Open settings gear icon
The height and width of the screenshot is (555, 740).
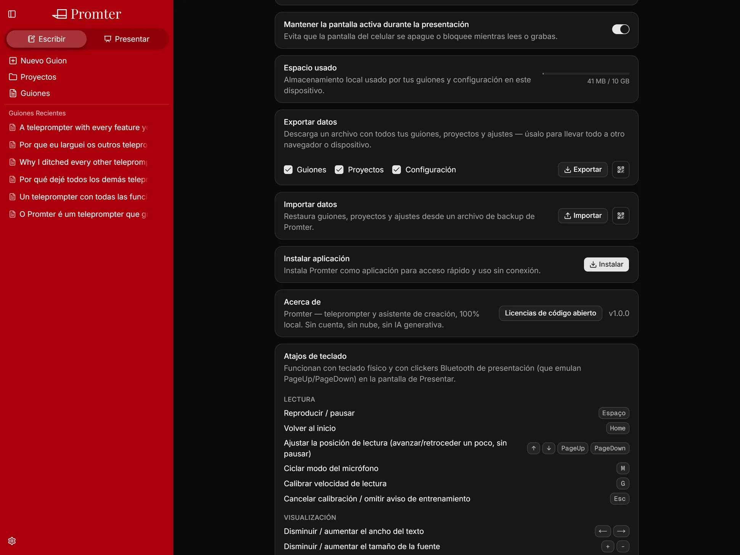coord(12,541)
